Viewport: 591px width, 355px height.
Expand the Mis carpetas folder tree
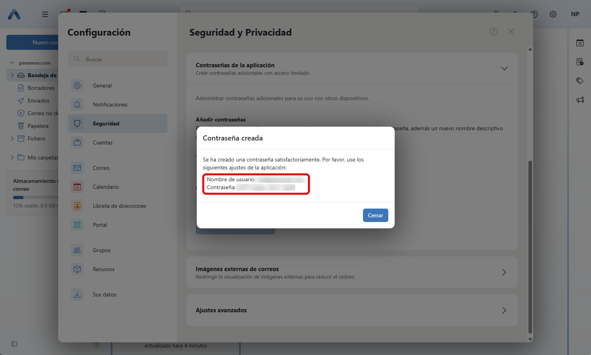tap(12, 158)
